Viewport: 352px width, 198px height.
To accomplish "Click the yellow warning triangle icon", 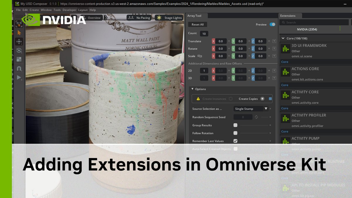I will click(198, 99).
